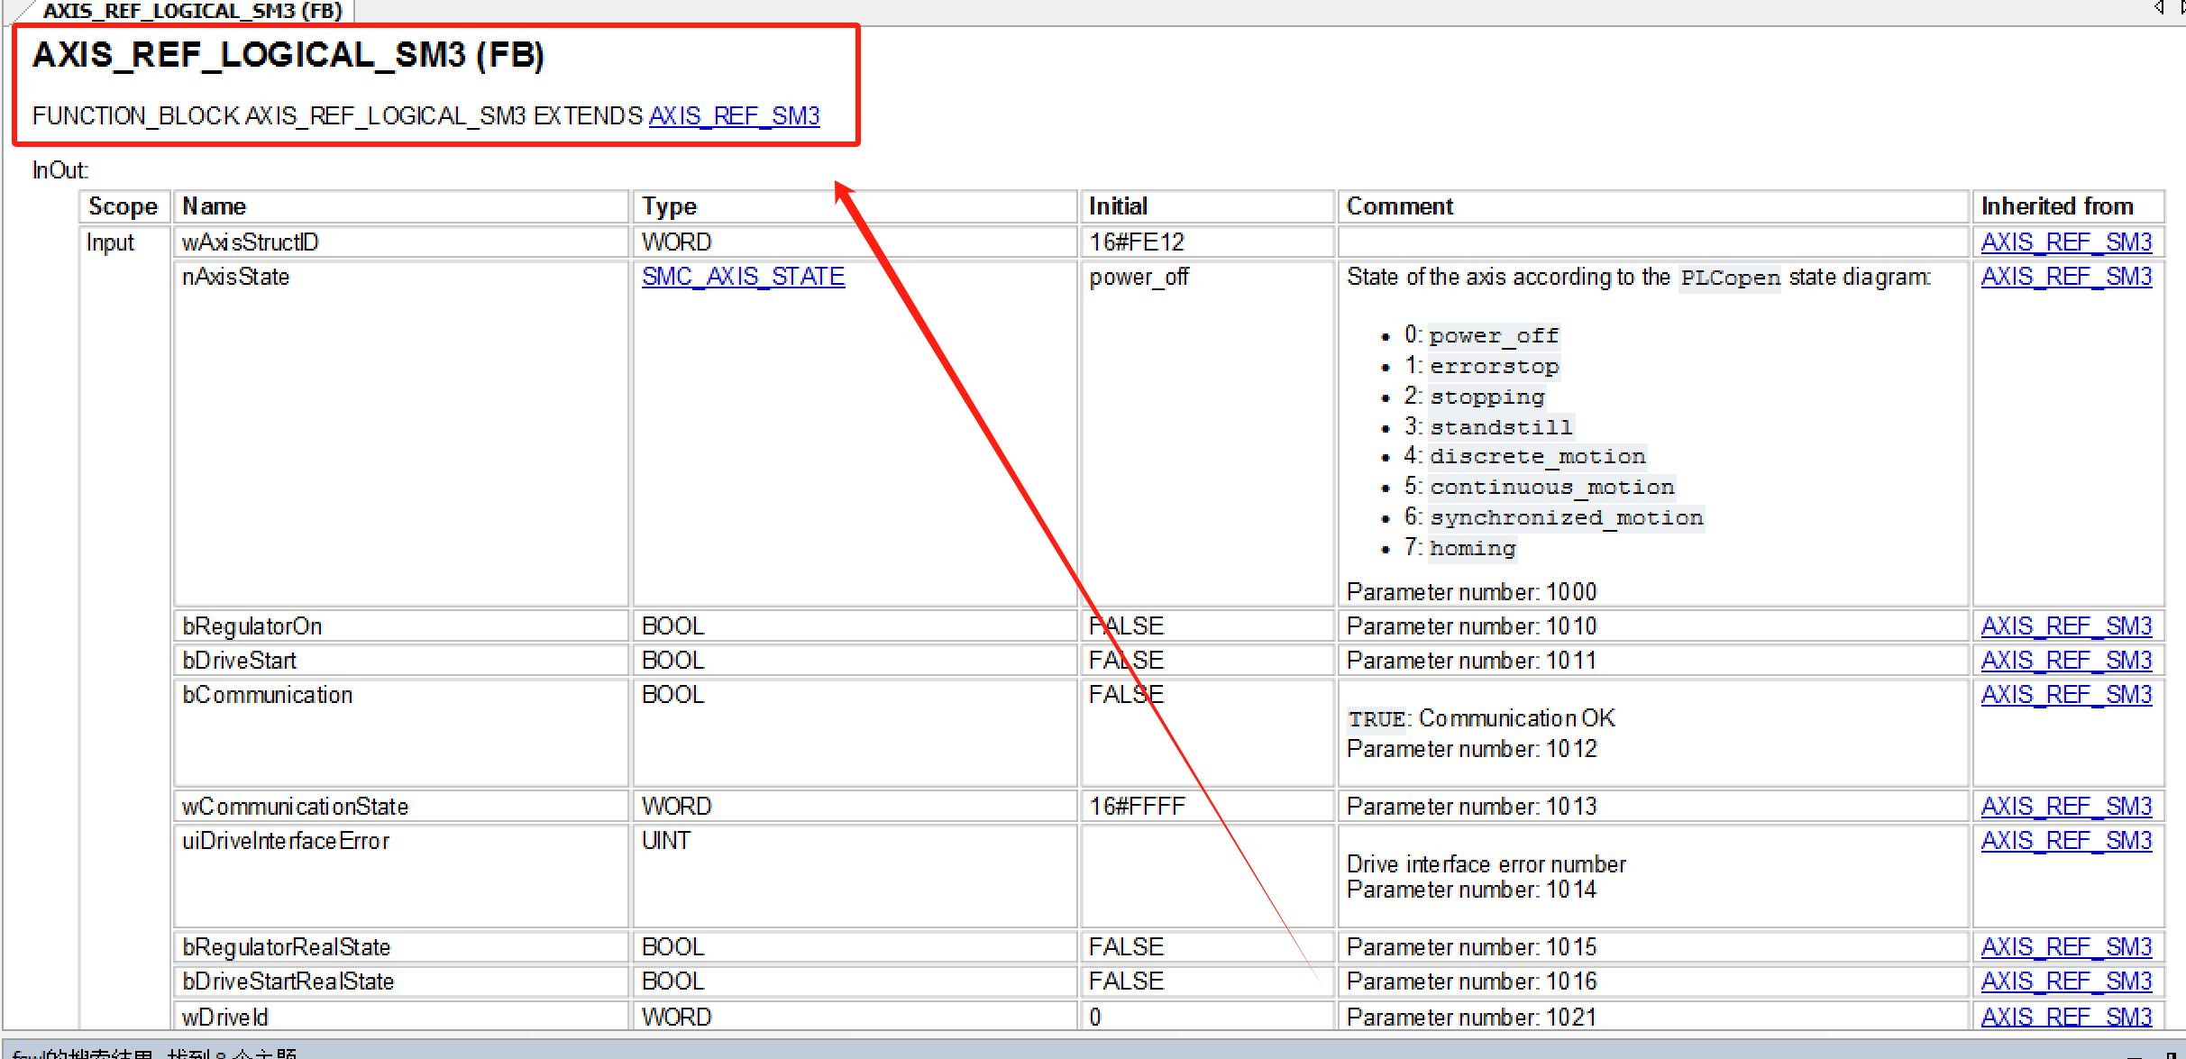Click the '5: continuous_motion' state entry

click(x=1539, y=487)
